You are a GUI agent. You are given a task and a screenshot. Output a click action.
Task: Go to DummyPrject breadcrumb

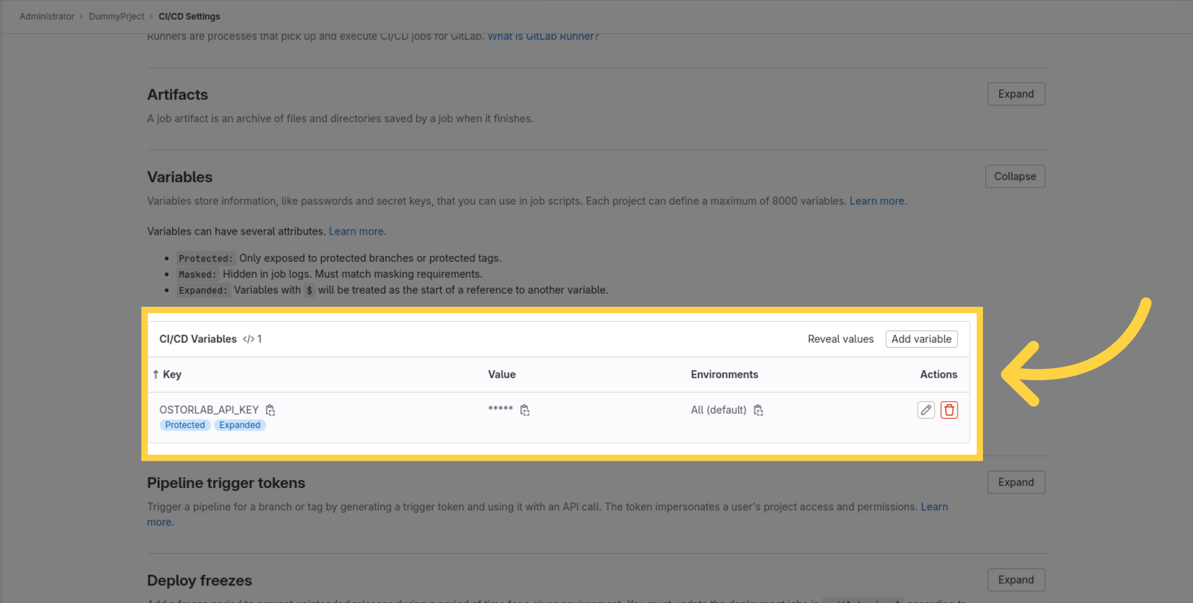(116, 17)
